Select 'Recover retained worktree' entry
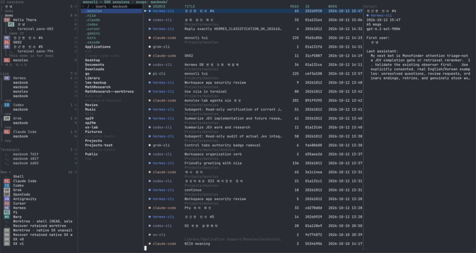Viewport: 476px width, 253px height. [x=40, y=226]
